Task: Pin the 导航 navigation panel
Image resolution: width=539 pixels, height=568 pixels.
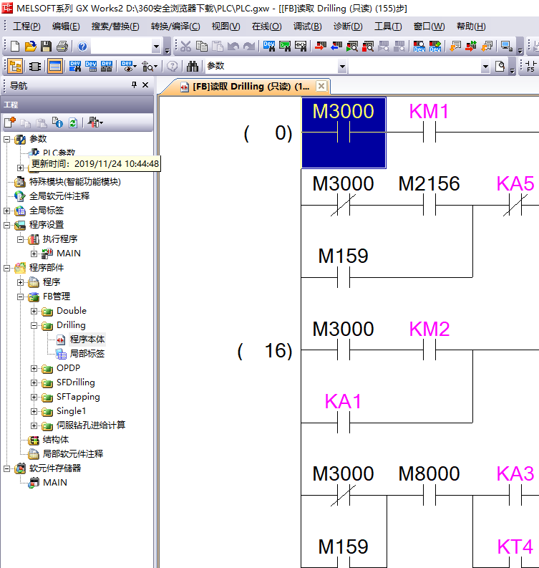Action: tap(133, 85)
